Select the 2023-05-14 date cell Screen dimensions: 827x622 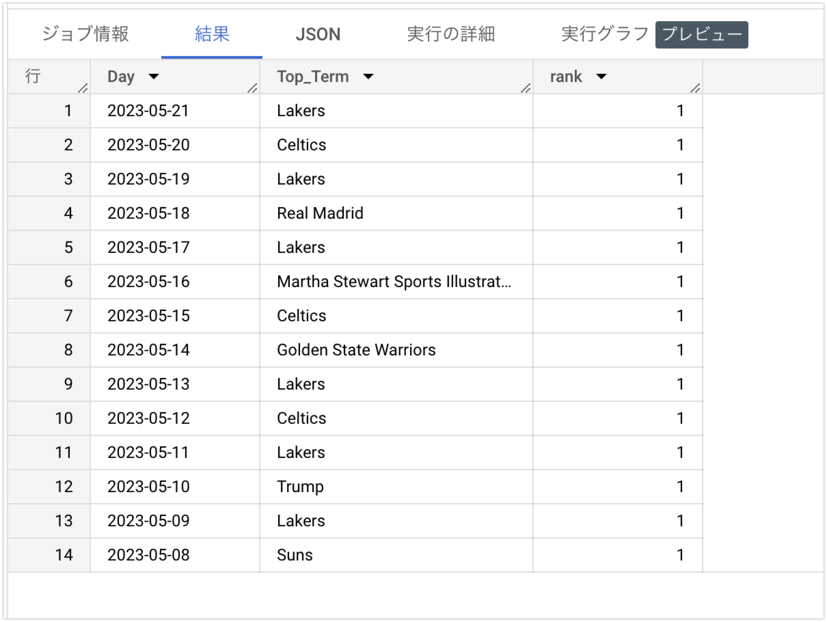(175, 350)
